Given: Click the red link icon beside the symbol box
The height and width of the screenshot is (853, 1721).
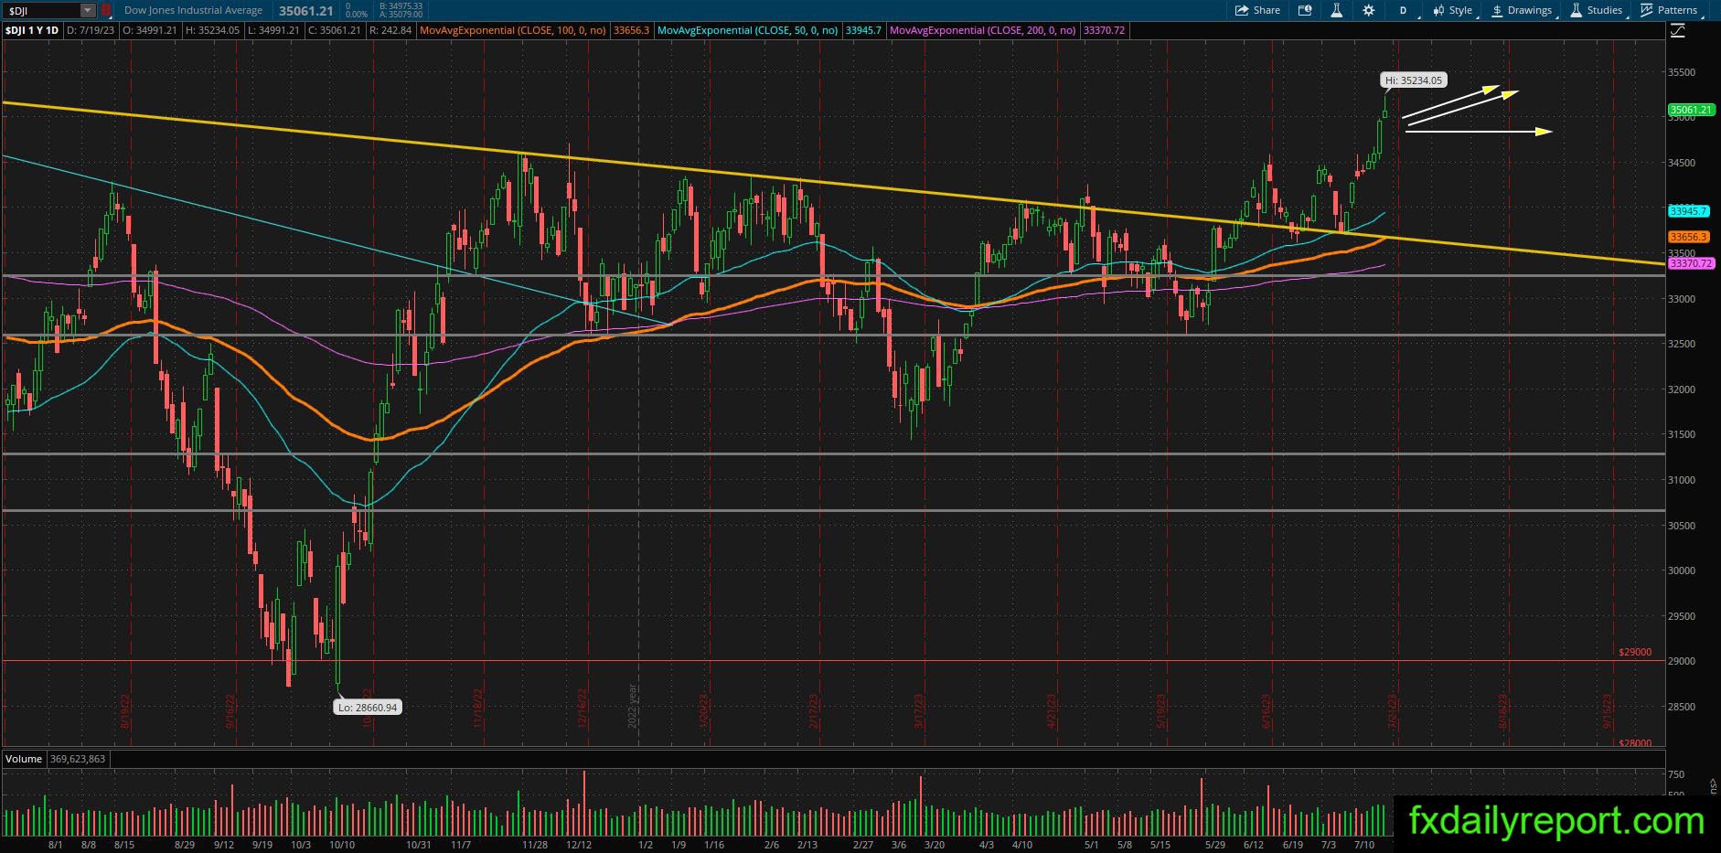Looking at the screenshot, I should coord(106,10).
